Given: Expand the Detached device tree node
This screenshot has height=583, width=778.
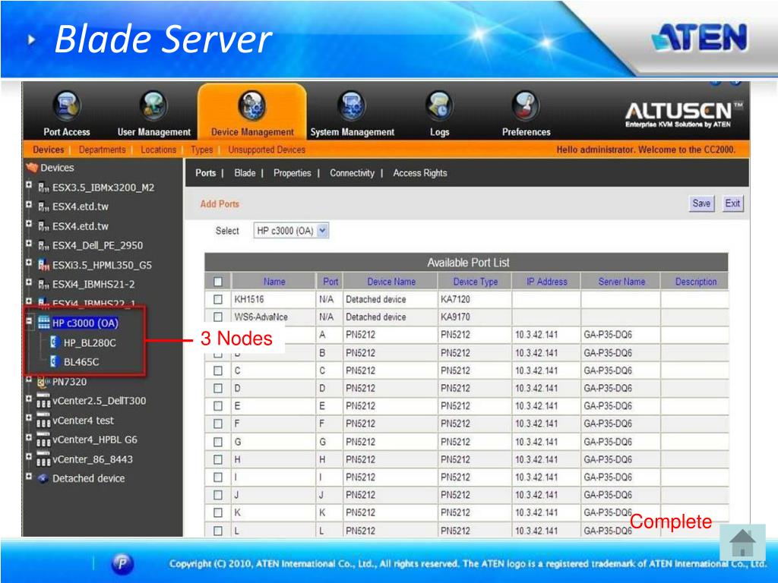Looking at the screenshot, I should pos(29,477).
